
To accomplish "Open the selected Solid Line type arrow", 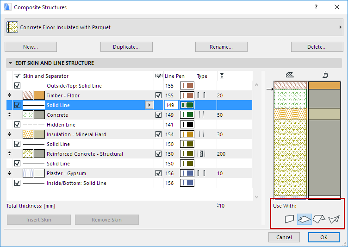I will 149,105.
